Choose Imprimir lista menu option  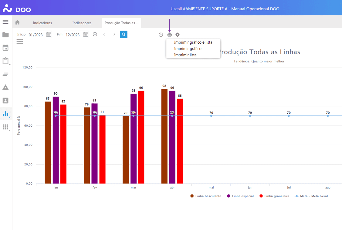(185, 55)
